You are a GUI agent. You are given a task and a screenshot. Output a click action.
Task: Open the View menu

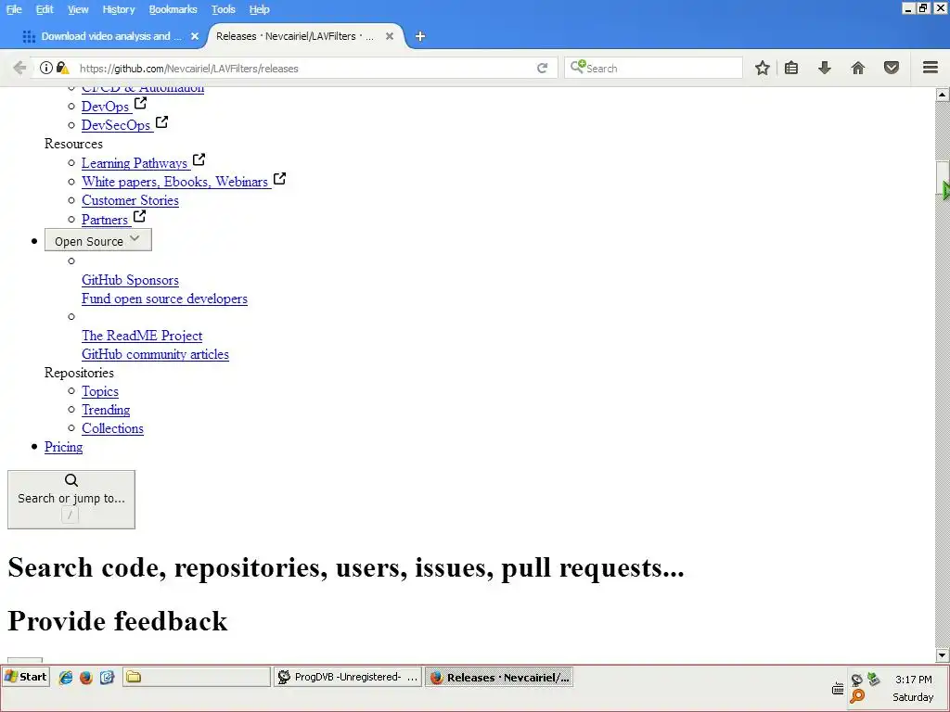click(78, 9)
